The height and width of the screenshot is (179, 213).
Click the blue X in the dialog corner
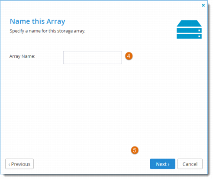(203, 5)
